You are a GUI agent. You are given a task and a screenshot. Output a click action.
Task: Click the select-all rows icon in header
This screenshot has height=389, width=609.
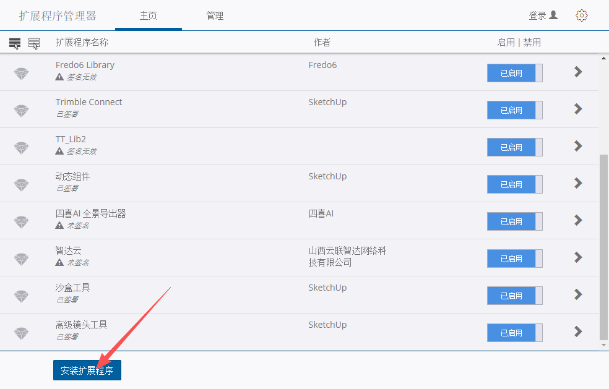[15, 43]
